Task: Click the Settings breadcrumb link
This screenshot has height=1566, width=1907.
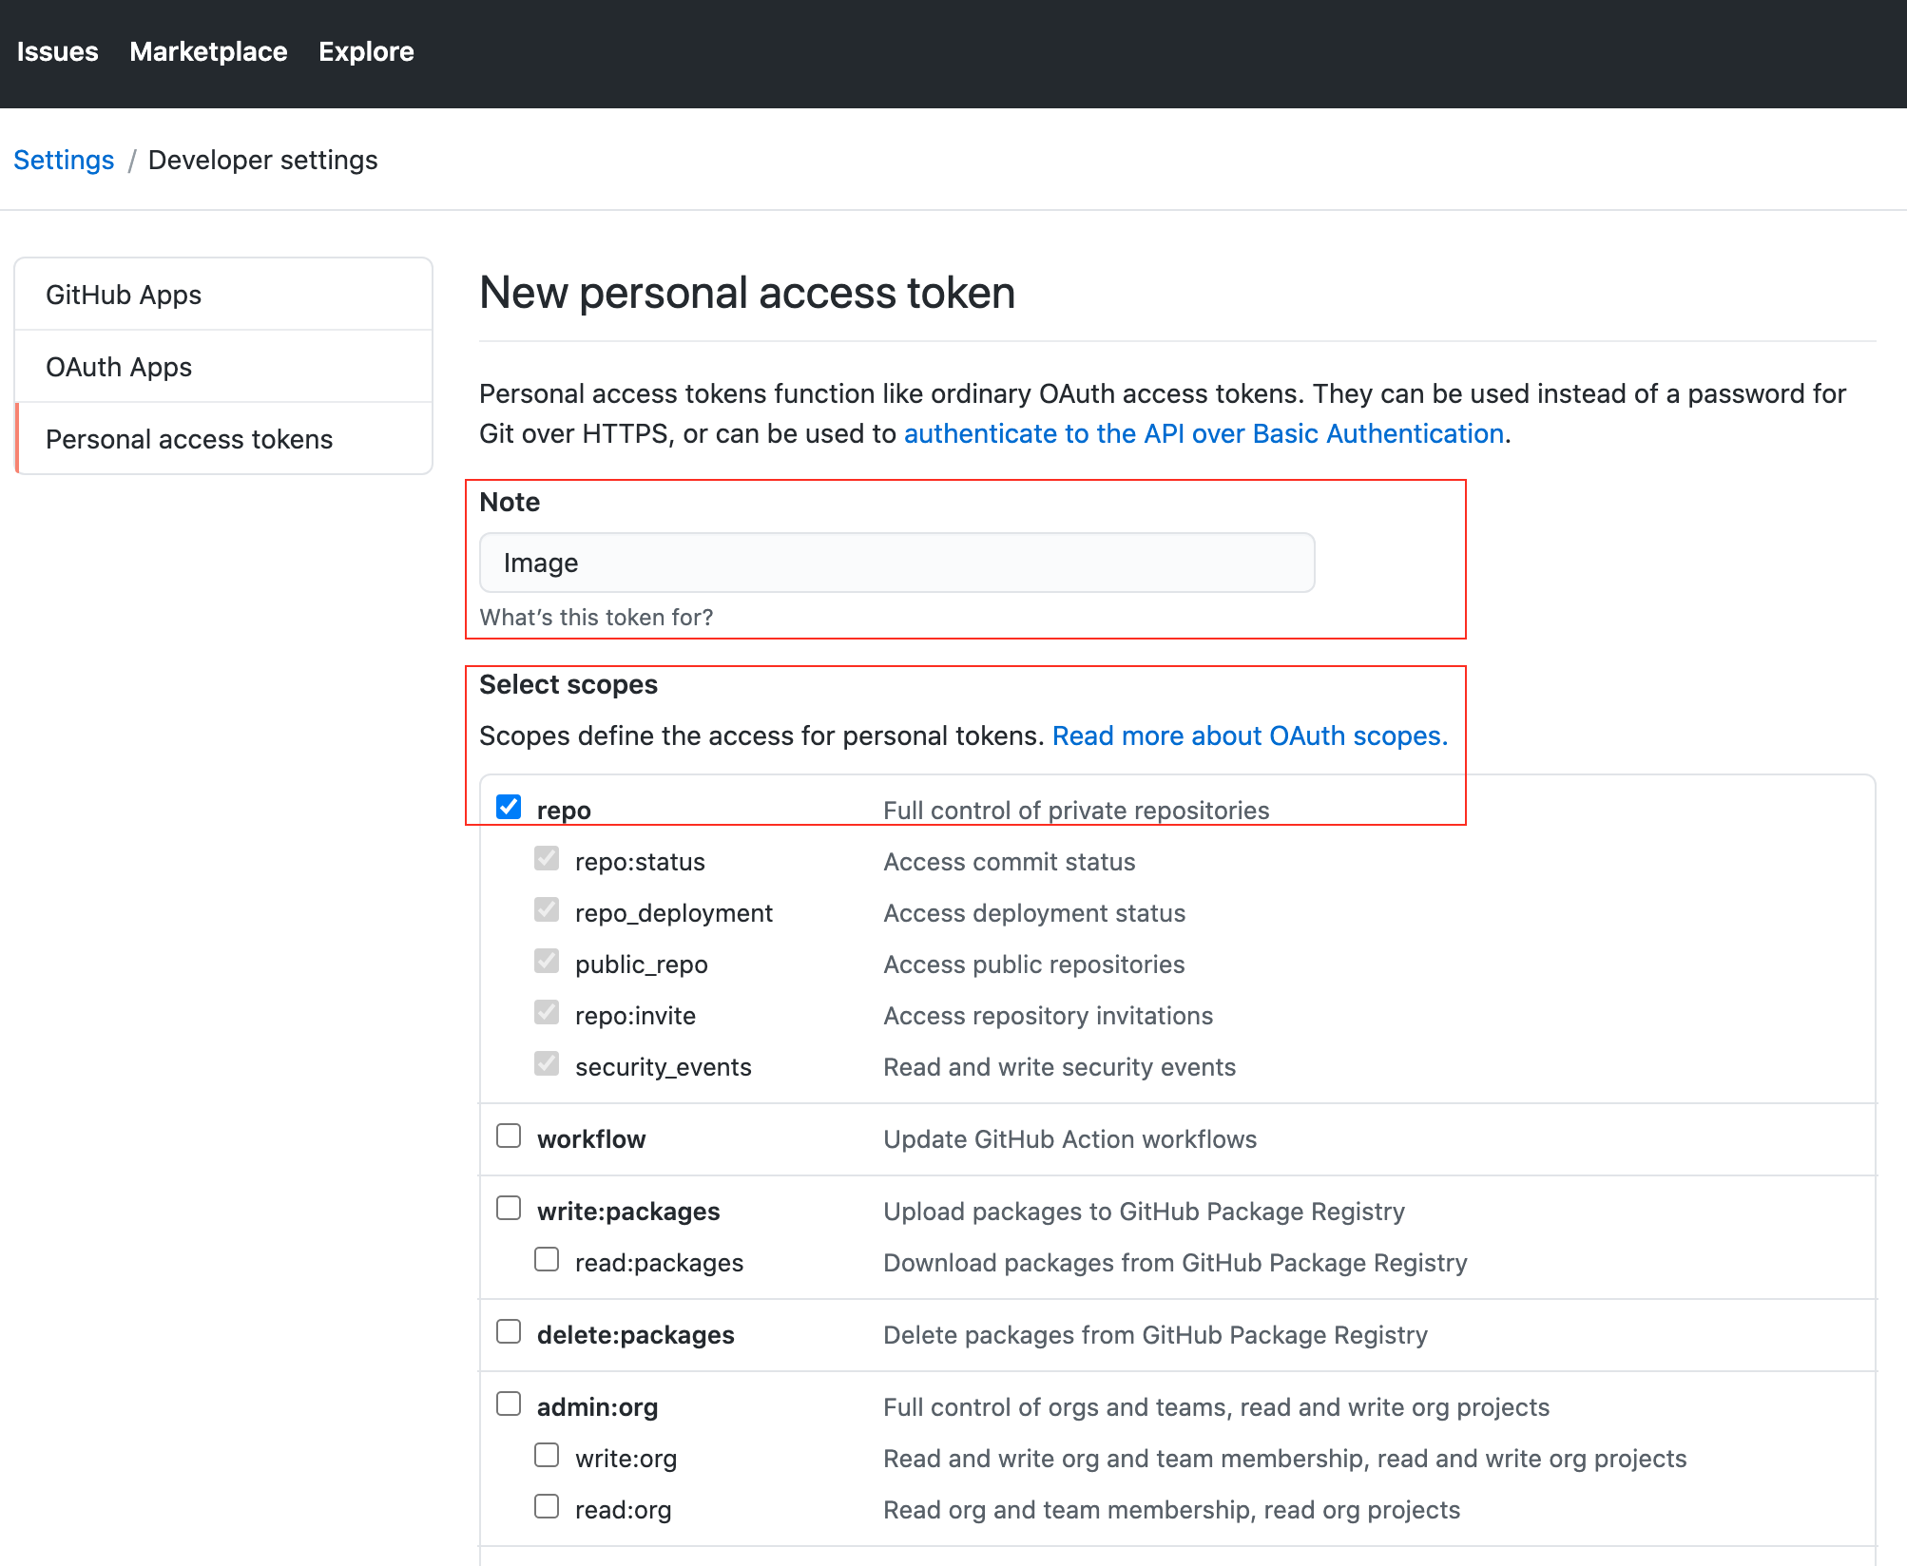Action: click(x=64, y=160)
